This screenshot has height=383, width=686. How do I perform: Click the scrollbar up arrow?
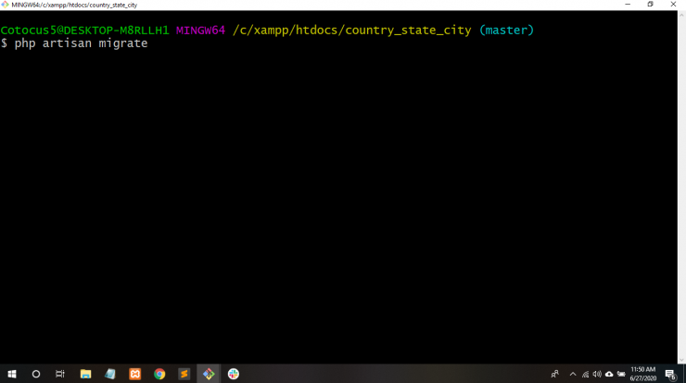coord(681,15)
